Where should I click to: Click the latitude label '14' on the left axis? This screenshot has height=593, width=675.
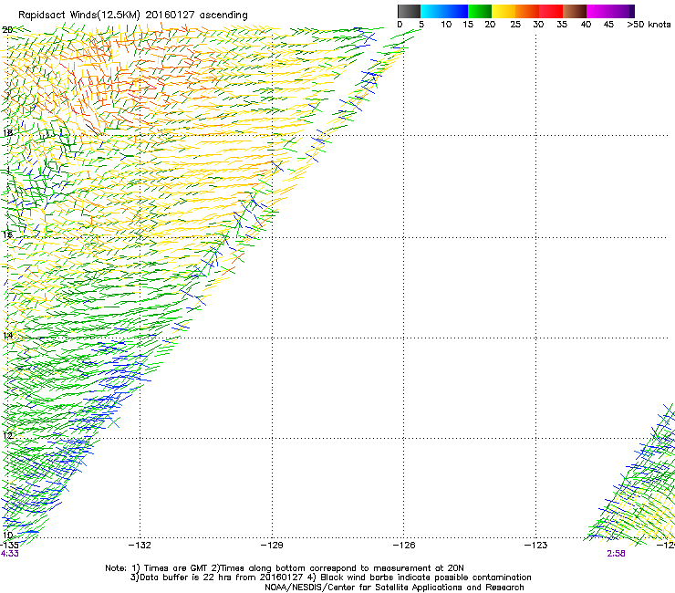pyautogui.click(x=7, y=335)
